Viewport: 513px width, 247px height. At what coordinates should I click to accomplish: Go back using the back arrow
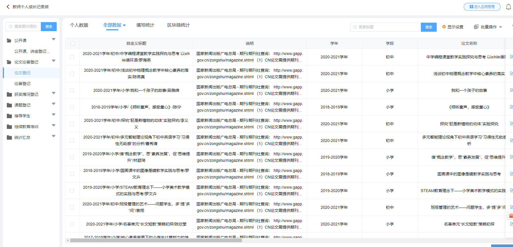8,7
